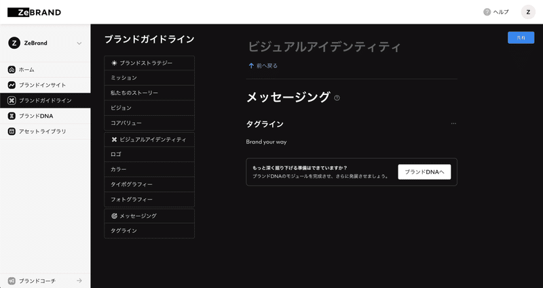Jump to フォトグラフィー
This screenshot has width=543, height=288.
[x=149, y=199]
